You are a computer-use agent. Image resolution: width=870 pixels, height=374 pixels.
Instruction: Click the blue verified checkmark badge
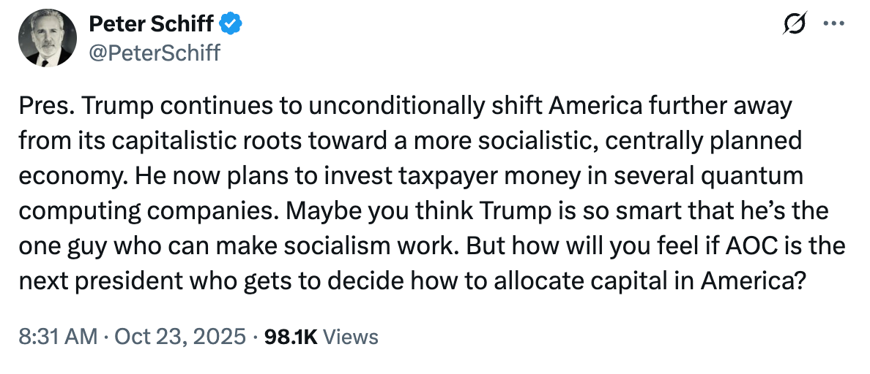click(231, 25)
